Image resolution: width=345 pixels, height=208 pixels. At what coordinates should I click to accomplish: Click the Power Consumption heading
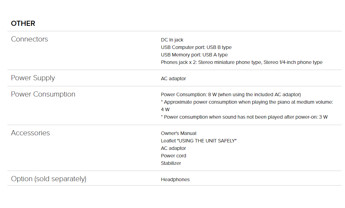coord(43,94)
